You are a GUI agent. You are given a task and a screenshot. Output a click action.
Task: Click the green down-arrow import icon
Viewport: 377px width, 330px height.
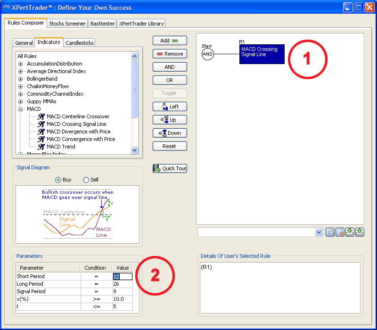(x=350, y=232)
